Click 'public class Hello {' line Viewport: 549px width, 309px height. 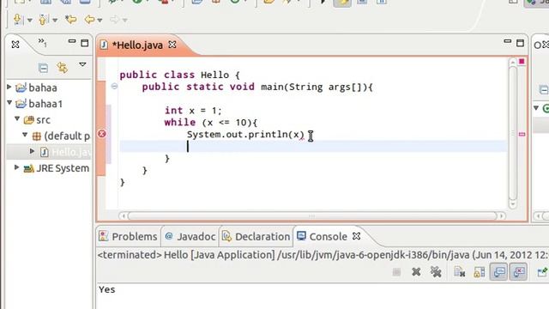[x=179, y=75]
